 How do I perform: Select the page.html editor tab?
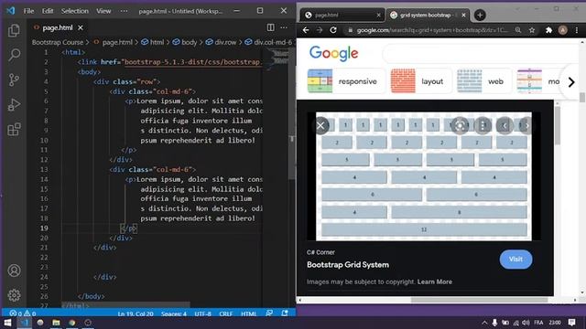click(x=57, y=27)
